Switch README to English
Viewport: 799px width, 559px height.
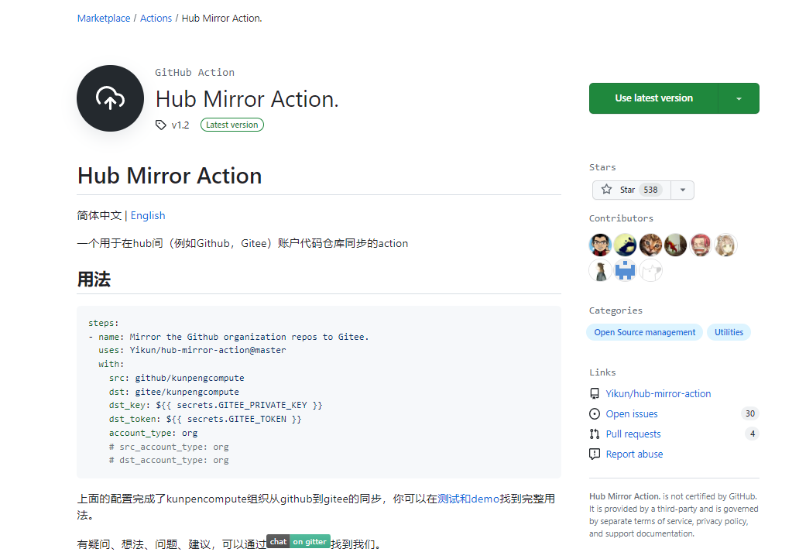tap(148, 215)
